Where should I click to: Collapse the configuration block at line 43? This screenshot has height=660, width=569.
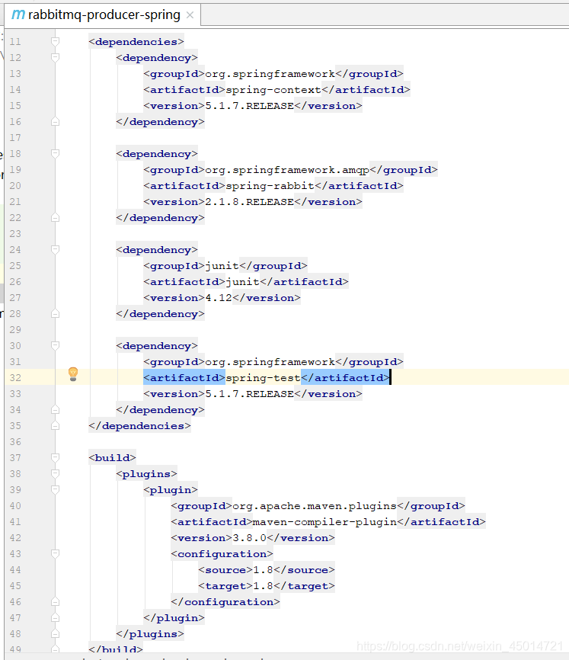click(x=55, y=553)
